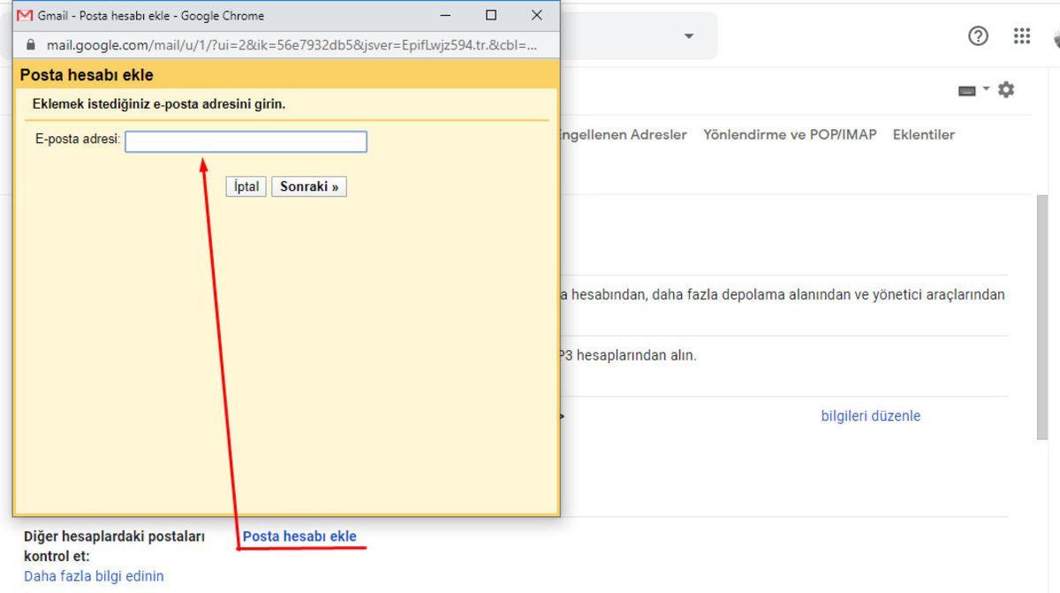Maximize the Chrome dialog window
Screen dimensions: 1060x593
click(x=490, y=15)
